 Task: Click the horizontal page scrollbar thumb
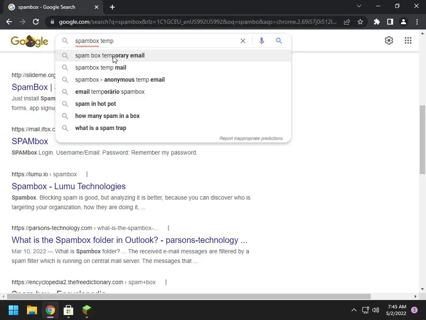point(189,296)
